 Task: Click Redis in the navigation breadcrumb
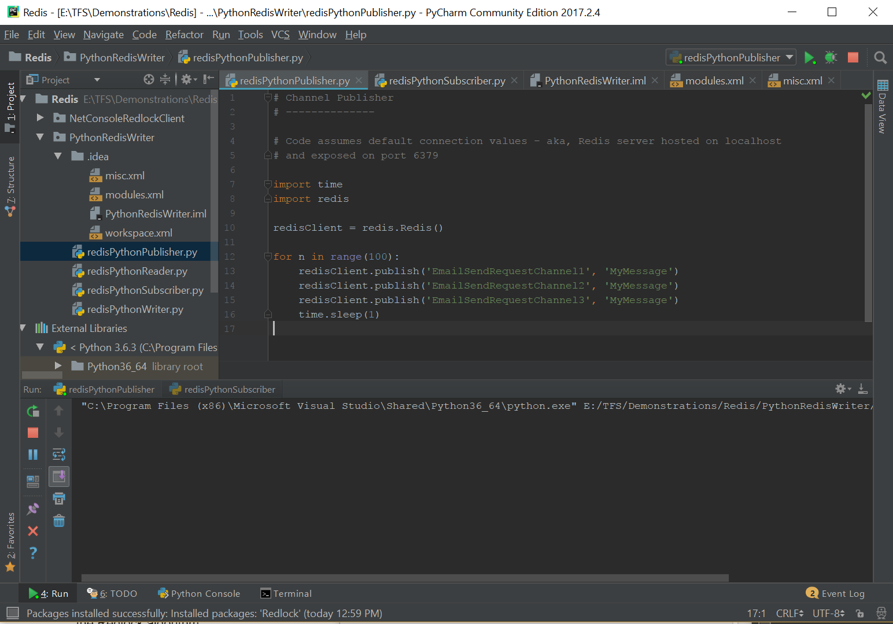pyautogui.click(x=31, y=57)
